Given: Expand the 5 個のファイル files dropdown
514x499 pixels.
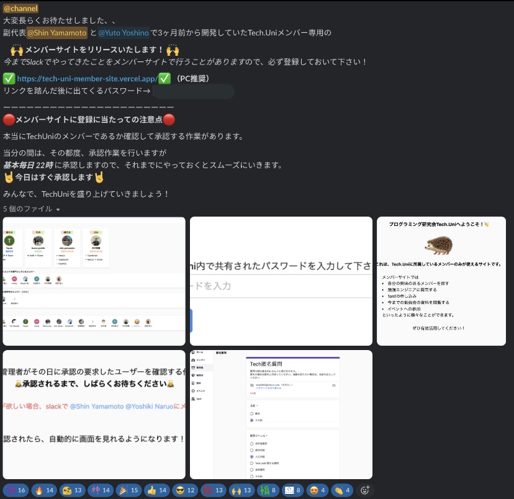Looking at the screenshot, I should (32, 209).
